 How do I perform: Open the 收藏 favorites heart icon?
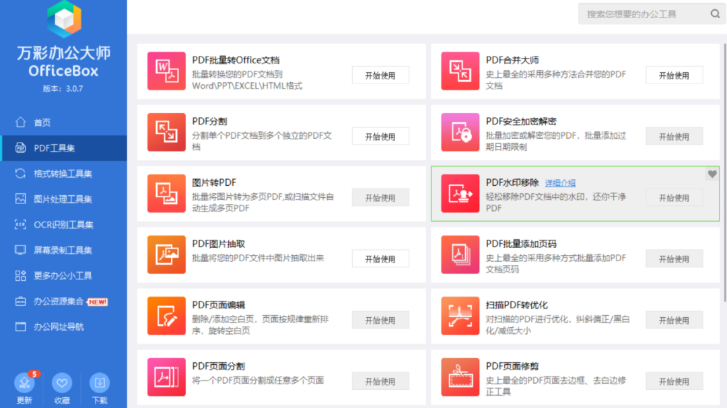click(62, 383)
